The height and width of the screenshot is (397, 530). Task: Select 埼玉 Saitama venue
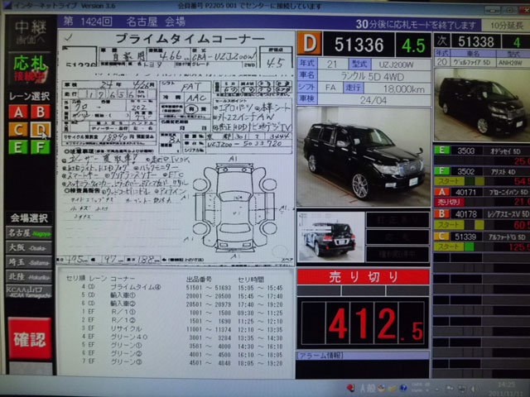coord(29,262)
